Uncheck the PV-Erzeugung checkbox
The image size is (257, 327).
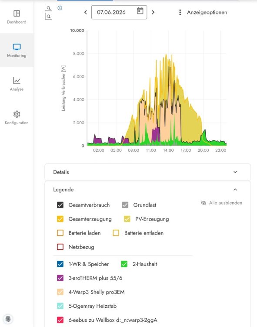[x=127, y=219]
